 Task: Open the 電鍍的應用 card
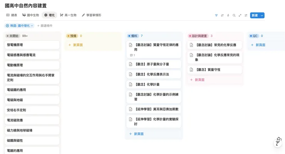click(32, 151)
